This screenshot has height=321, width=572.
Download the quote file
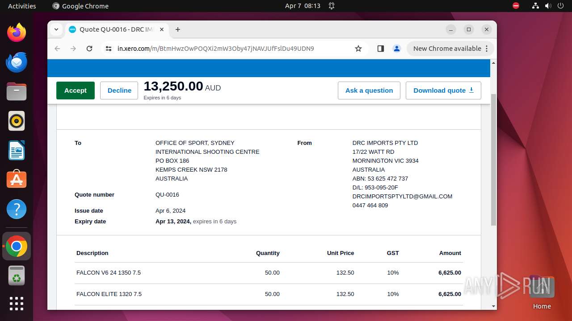[x=443, y=91]
